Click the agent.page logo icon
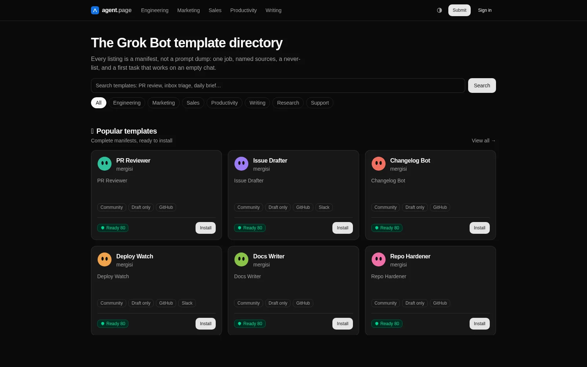The image size is (587, 367). click(x=95, y=10)
